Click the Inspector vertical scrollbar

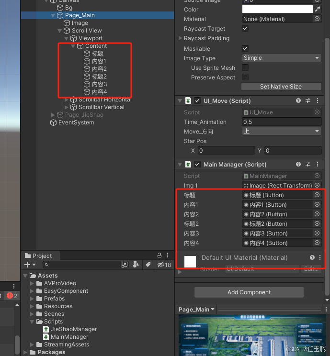tap(327, 166)
